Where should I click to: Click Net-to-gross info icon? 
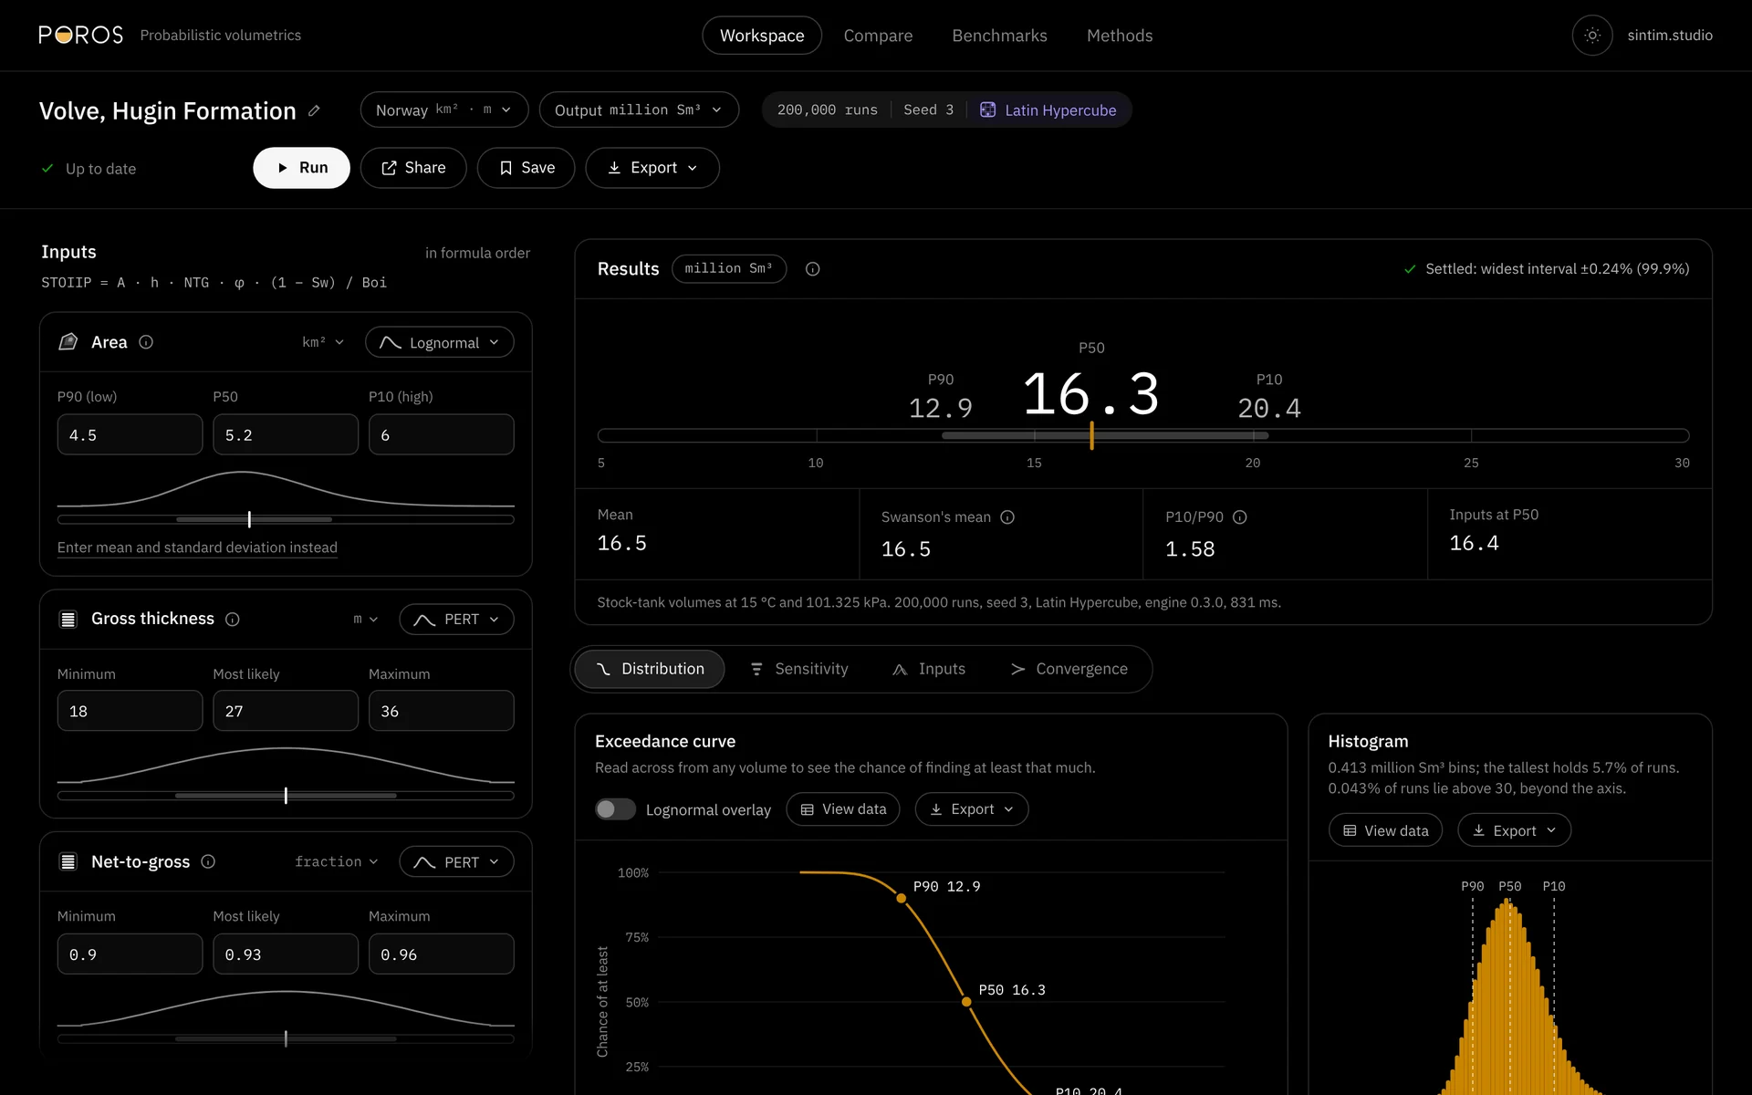point(208,861)
